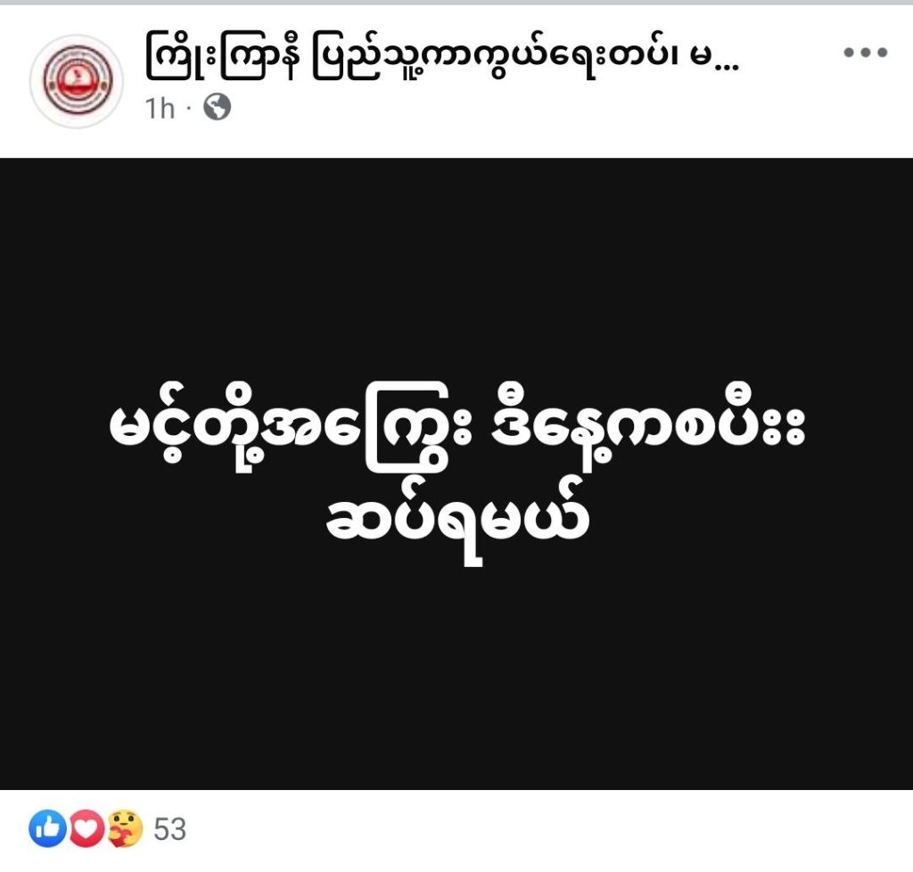Image resolution: width=913 pixels, height=872 pixels.
Task: Click the second line of white Burmese text
Action: tap(457, 519)
